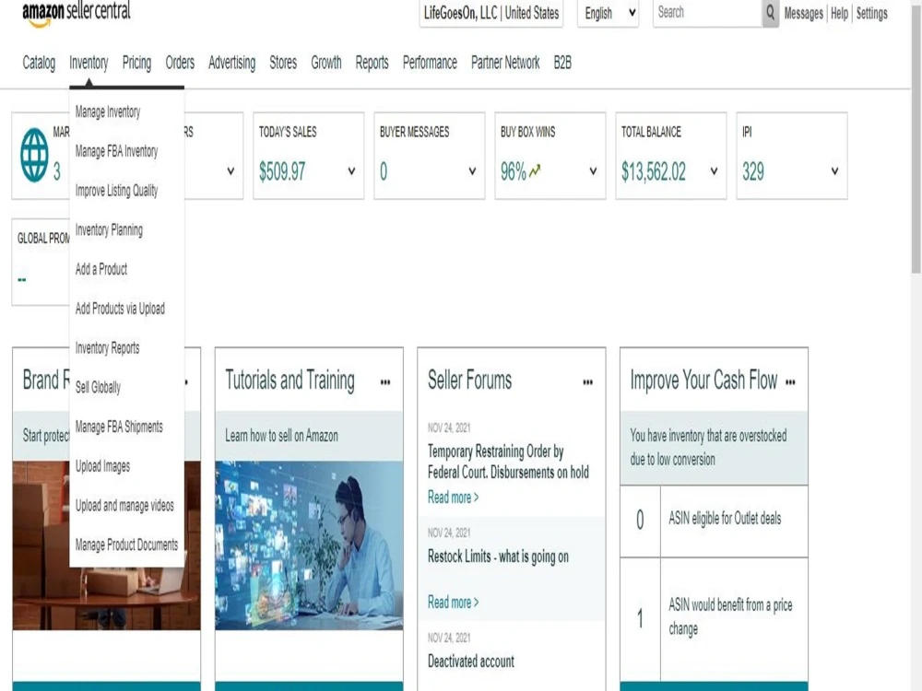Viewport: 922px width, 691px height.
Task: Select Manage FBA Inventory
Action: click(116, 151)
